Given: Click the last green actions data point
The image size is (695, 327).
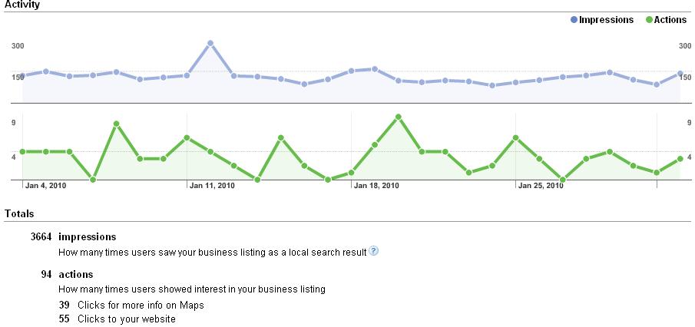Looking at the screenshot, I should pyautogui.click(x=680, y=159).
